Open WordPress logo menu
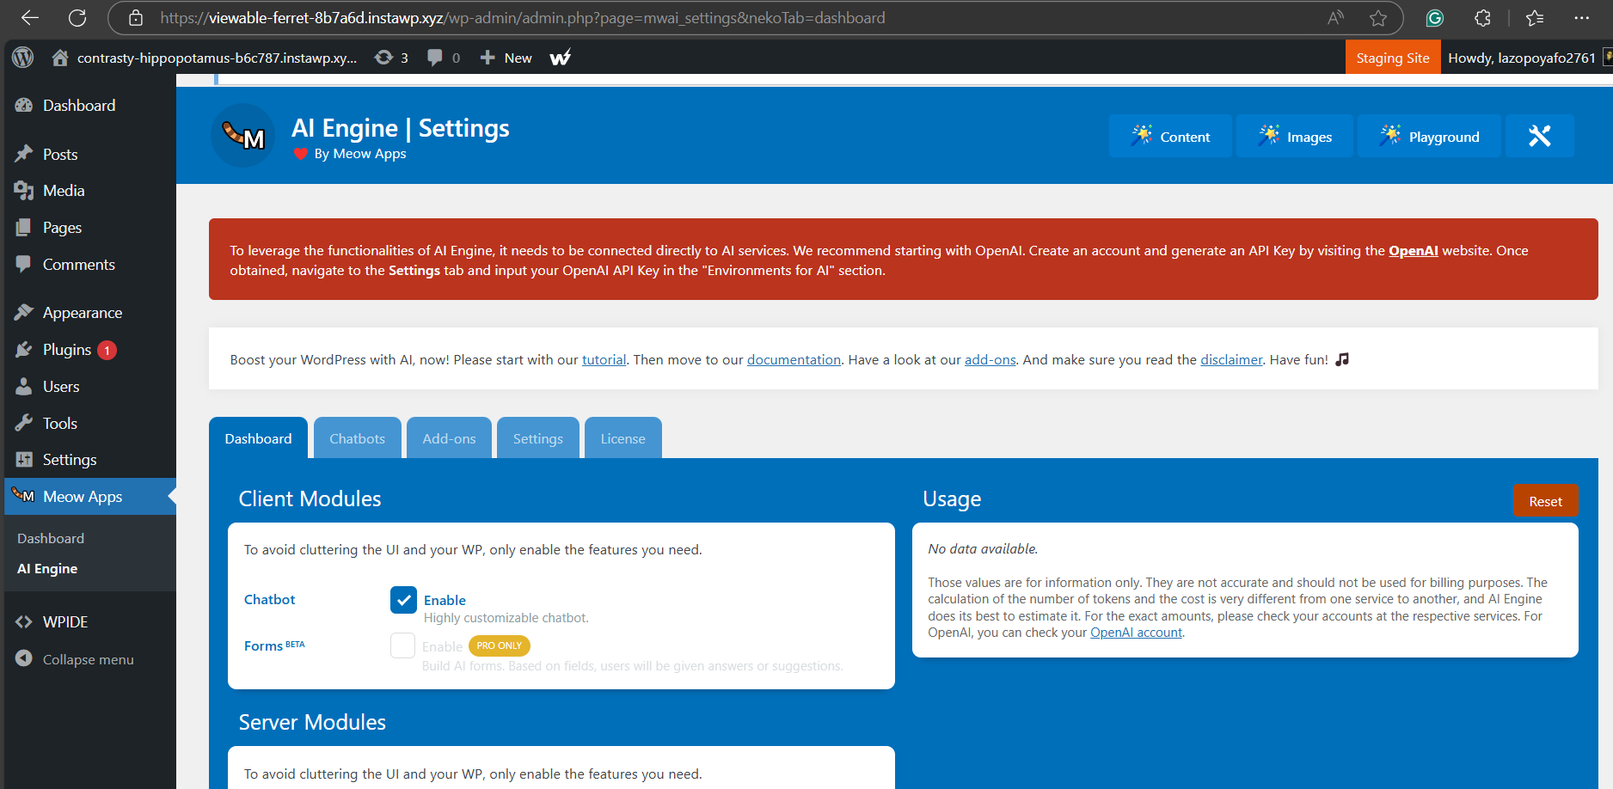This screenshot has width=1613, height=789. (23, 58)
